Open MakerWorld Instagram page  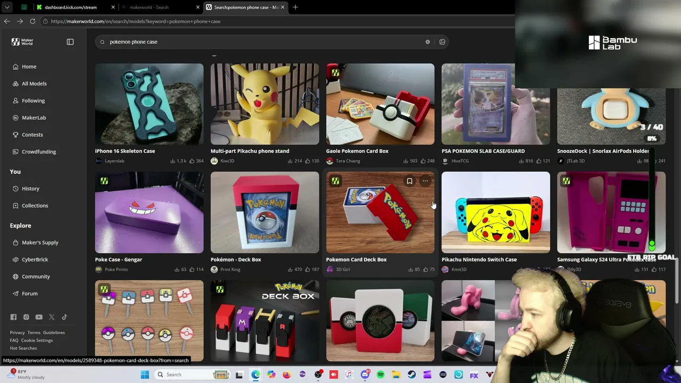tap(26, 317)
